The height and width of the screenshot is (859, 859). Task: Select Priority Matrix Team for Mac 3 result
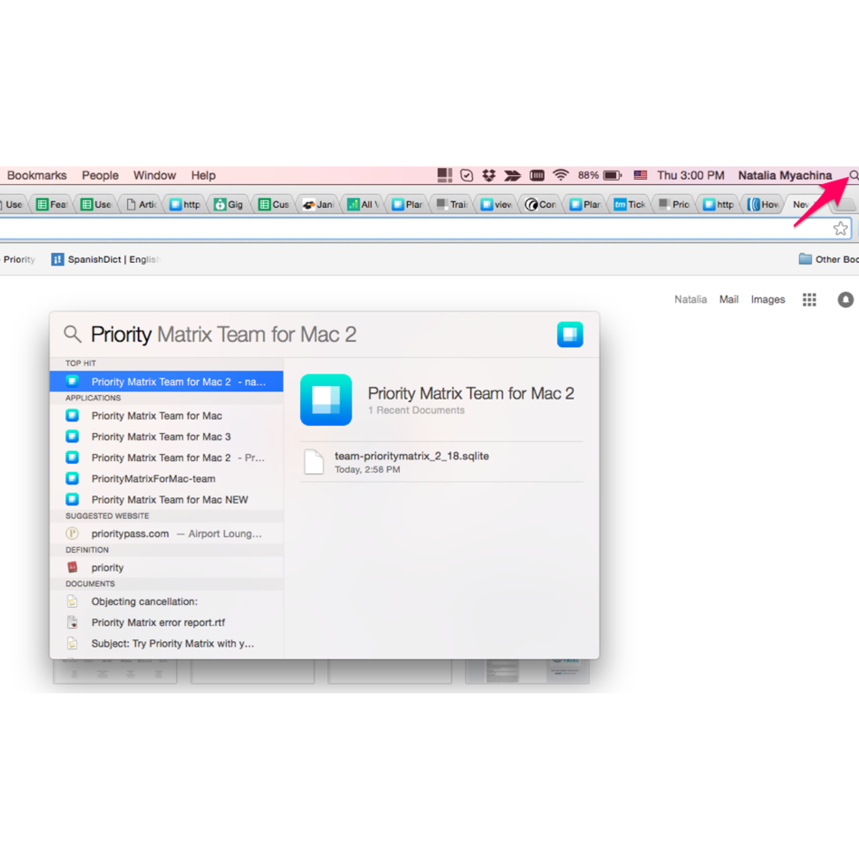pyautogui.click(x=161, y=437)
